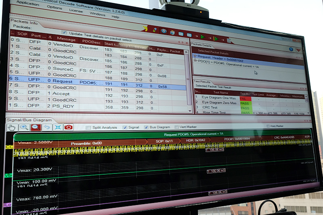
Task: Click the Port column header
Action: (x=38, y=35)
